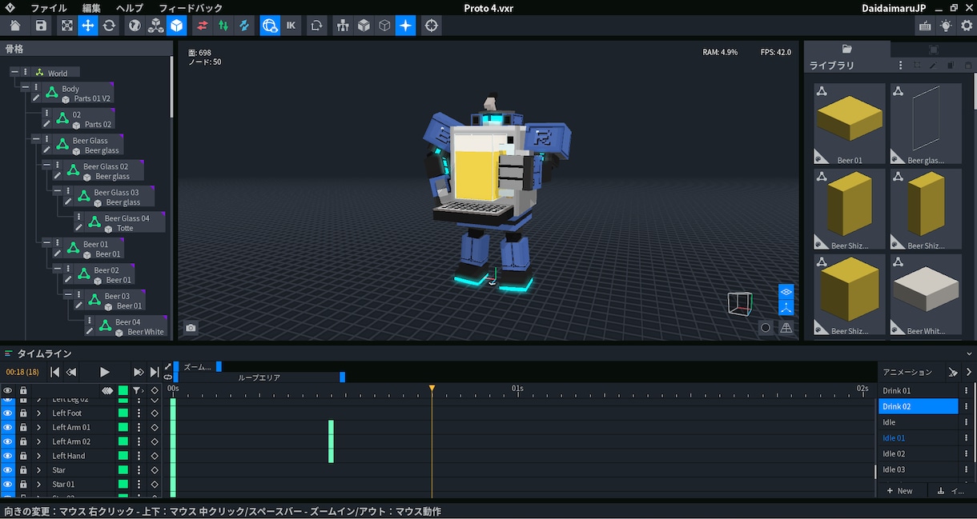This screenshot has width=977, height=519.
Task: Click the Home icon in the toolbar
Action: (15, 26)
